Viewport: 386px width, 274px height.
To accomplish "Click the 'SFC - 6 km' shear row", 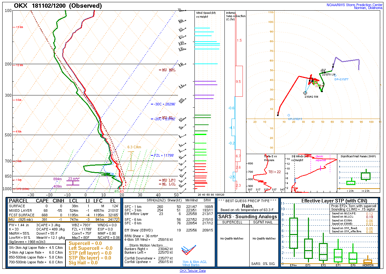I will pos(169,220).
